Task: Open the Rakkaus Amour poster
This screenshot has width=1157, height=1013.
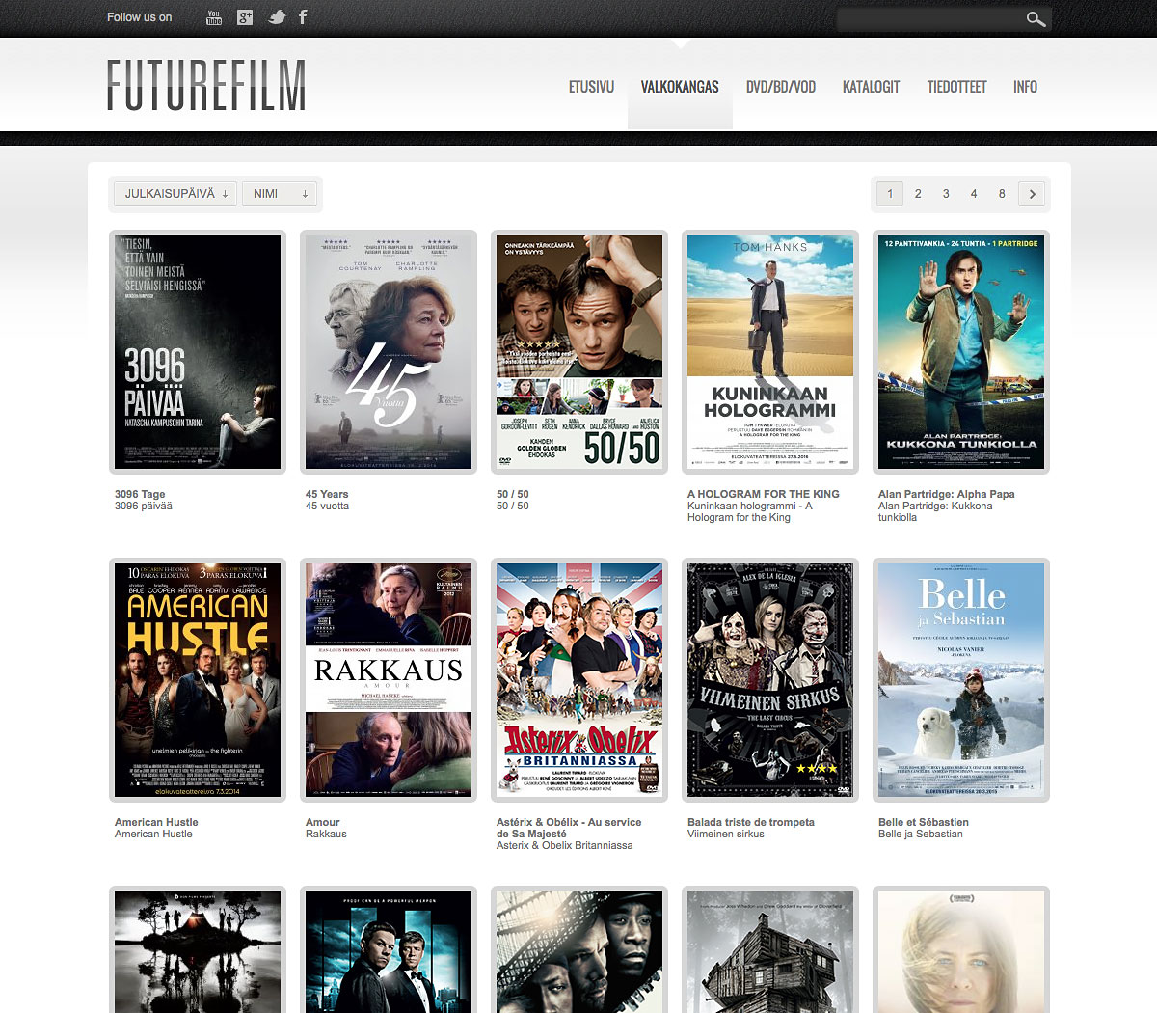Action: click(389, 680)
